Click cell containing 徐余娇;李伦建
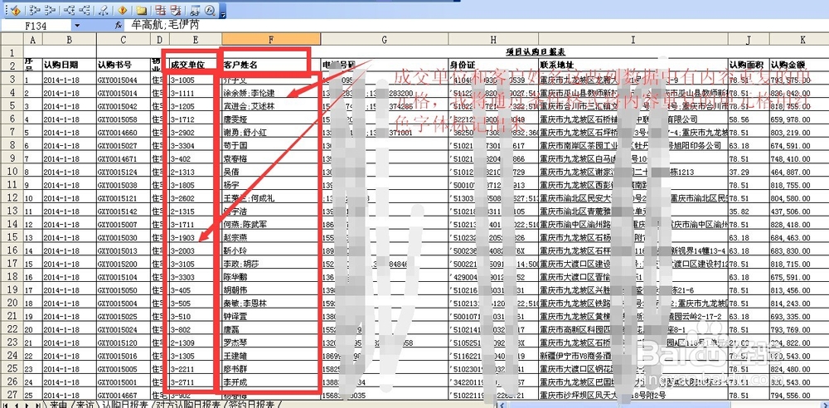Screen dimensions: 829x408 click(271, 93)
